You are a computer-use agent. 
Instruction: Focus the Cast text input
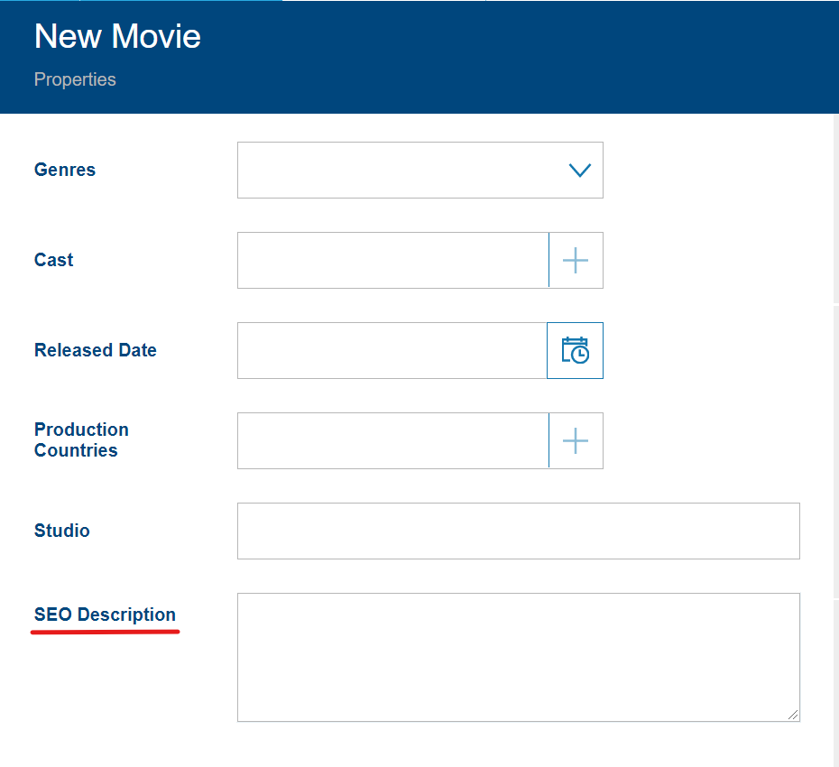tap(392, 261)
